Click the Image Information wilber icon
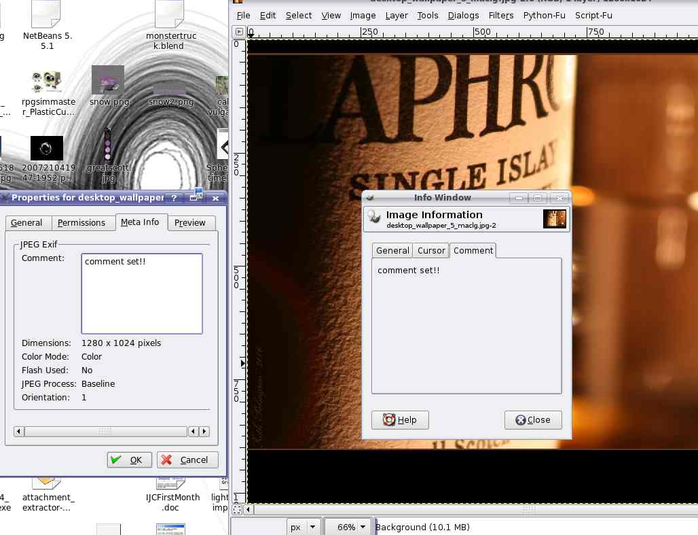 [x=374, y=217]
